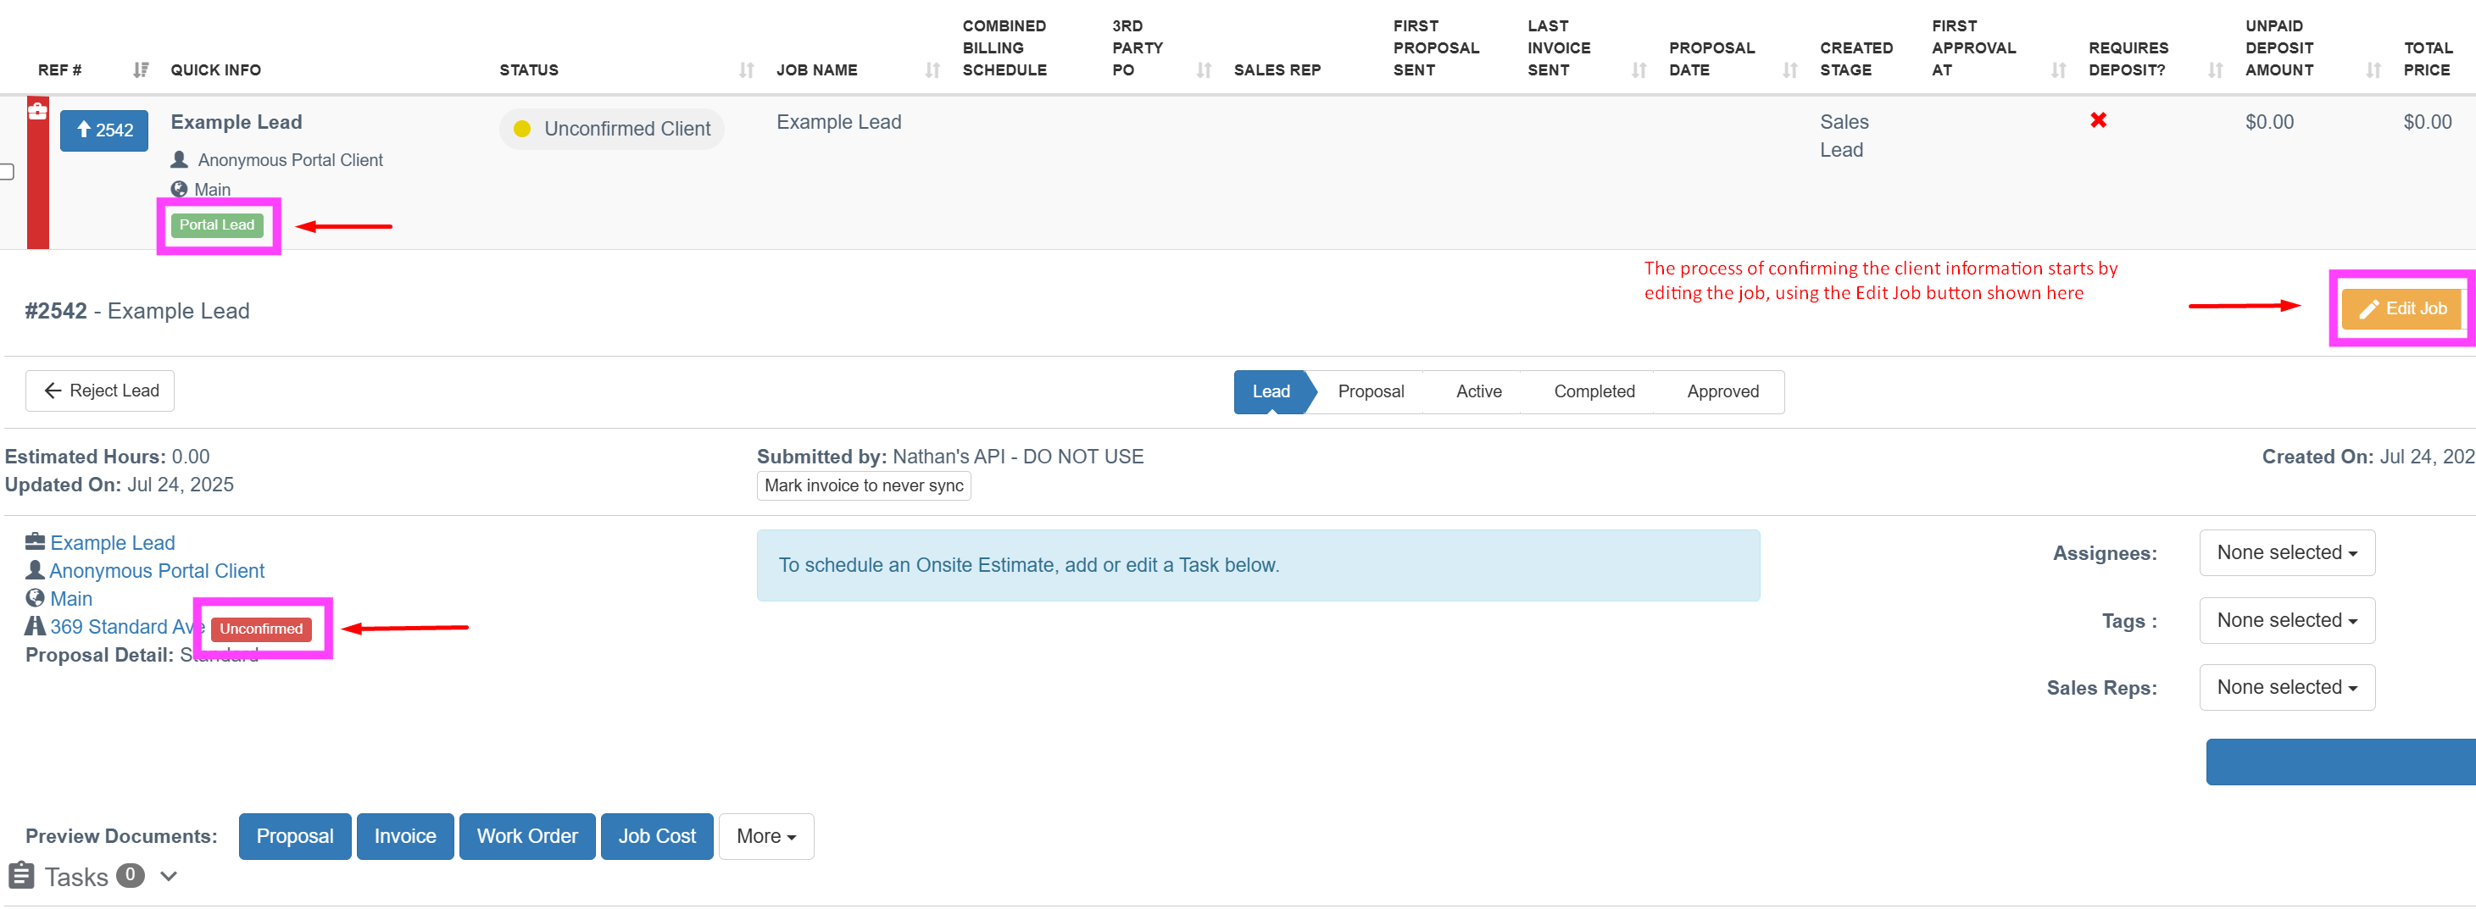Click the red X under Requires Deposit
Image resolution: width=2476 pixels, height=909 pixels.
[2097, 120]
